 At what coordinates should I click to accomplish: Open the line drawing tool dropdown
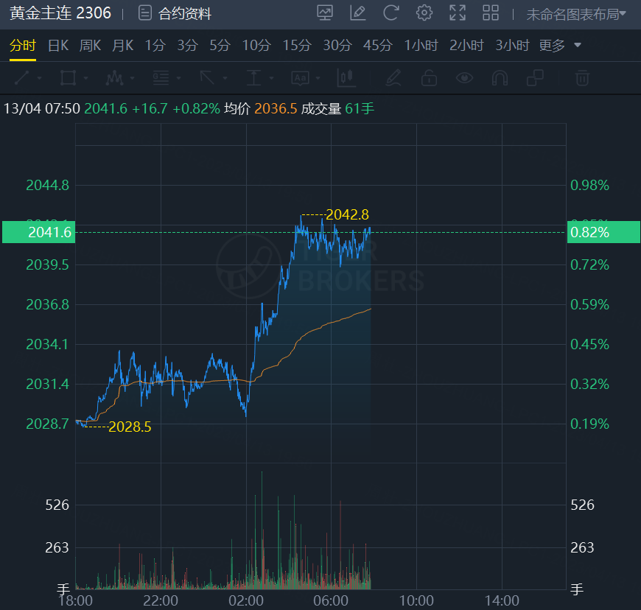tap(27, 77)
